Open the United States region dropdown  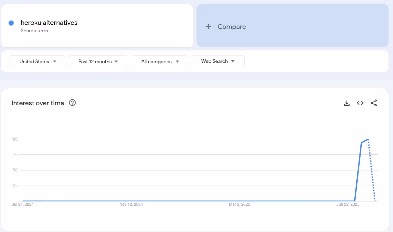[x=37, y=61]
